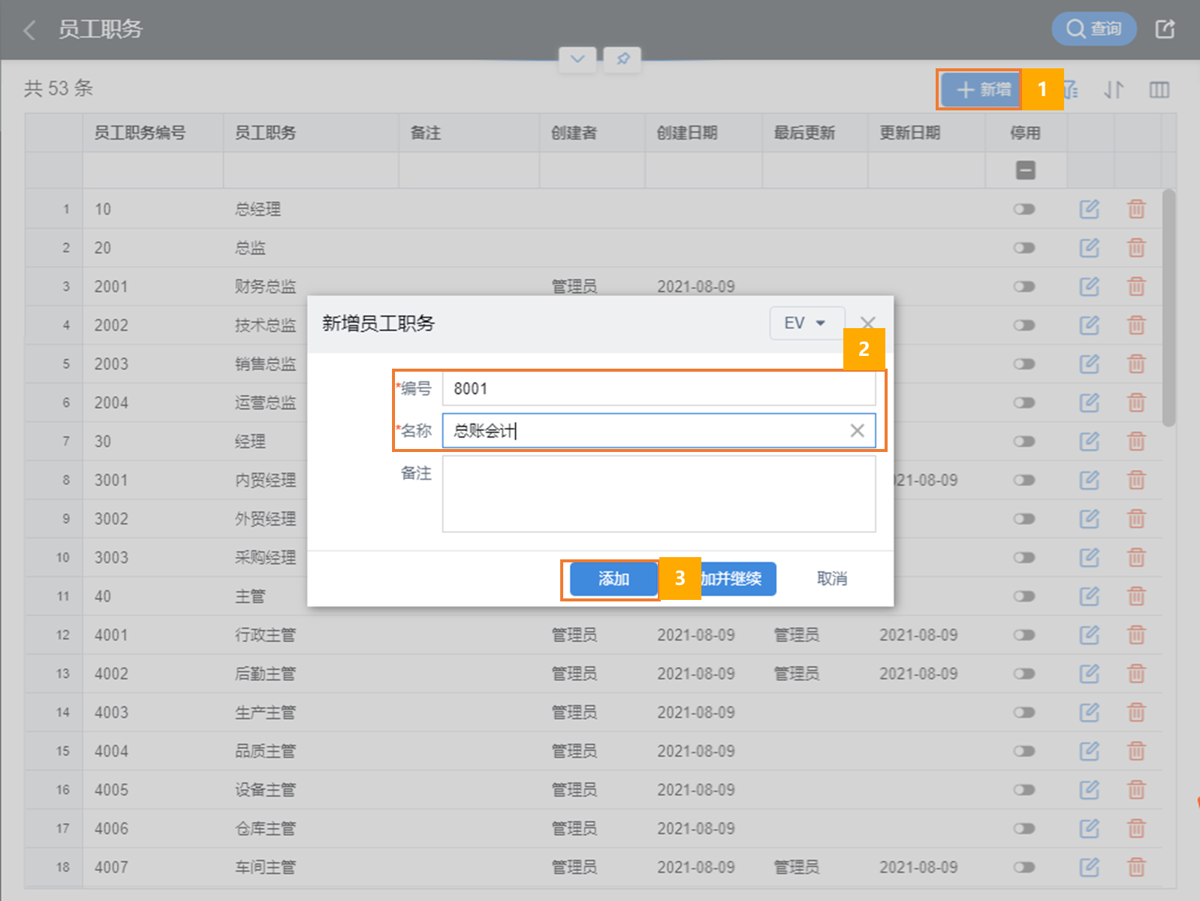Edit row 4003 生产主管

click(x=1089, y=713)
